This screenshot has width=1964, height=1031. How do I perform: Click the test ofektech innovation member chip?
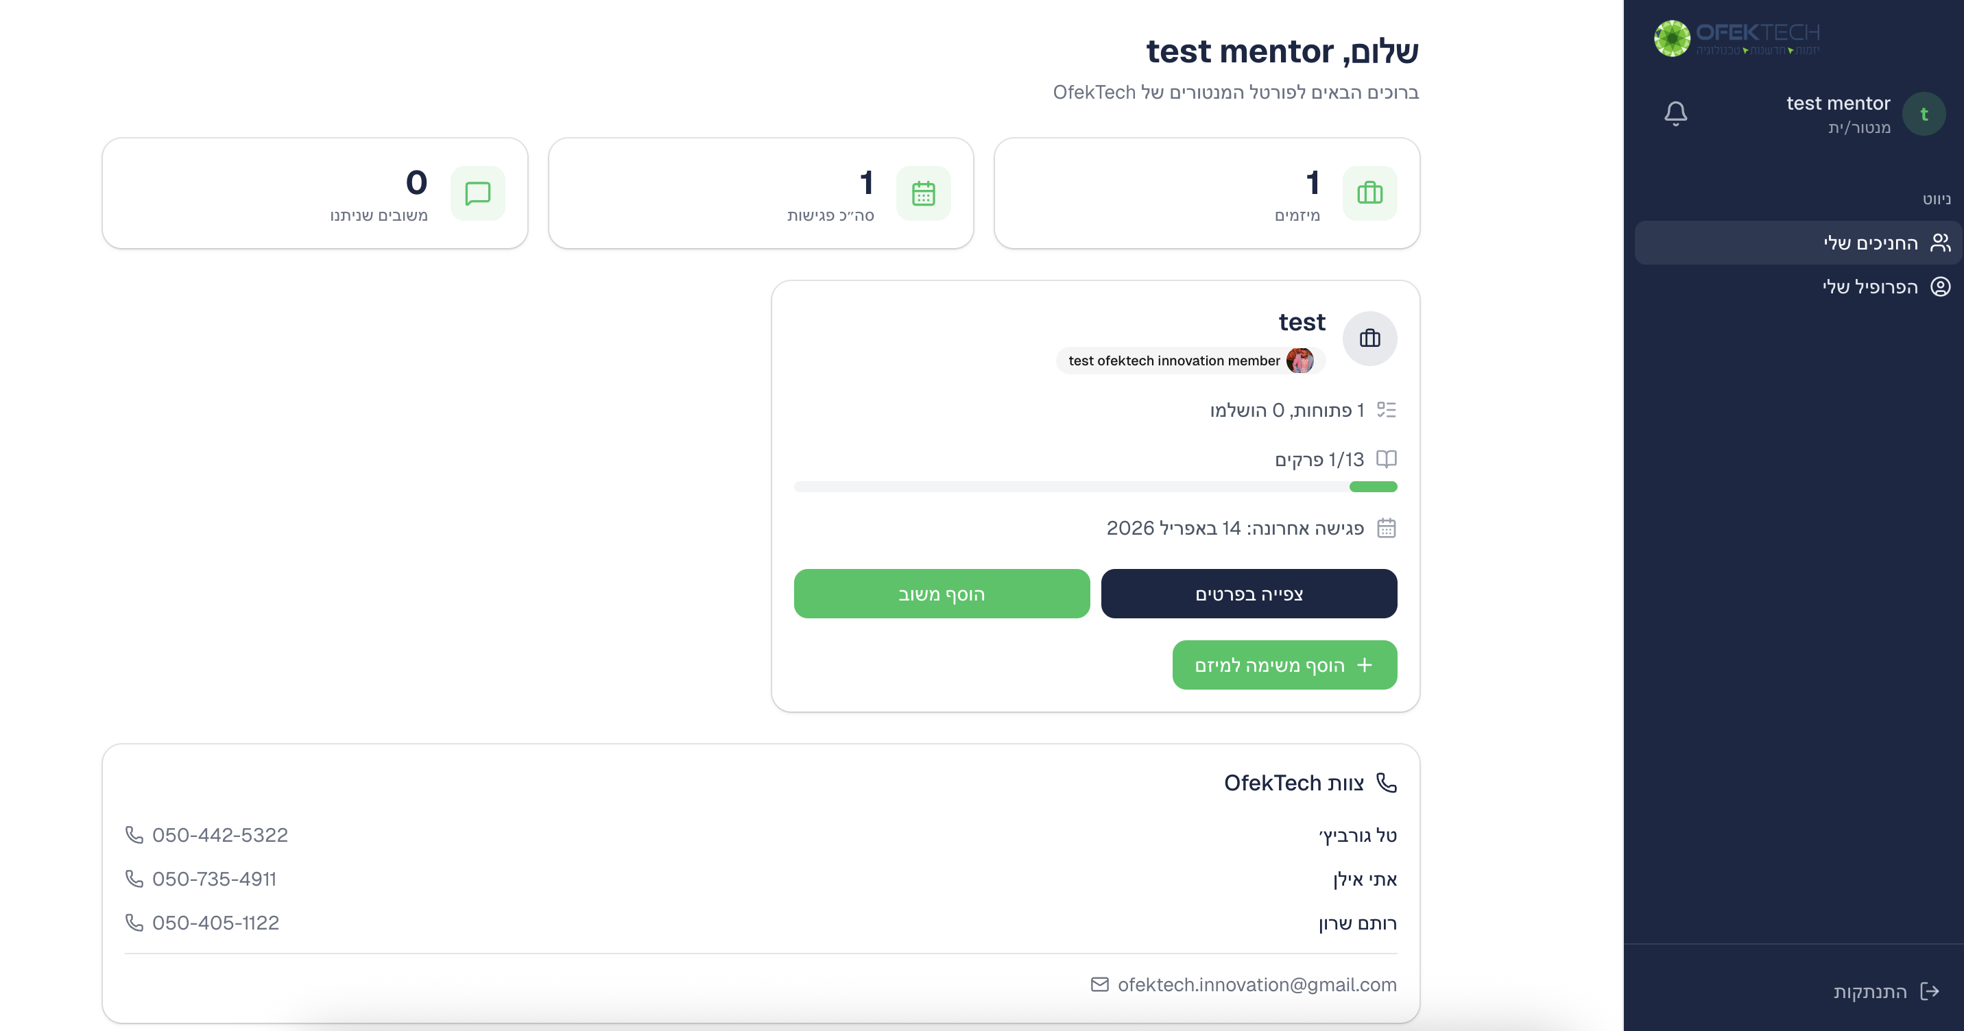(1189, 361)
